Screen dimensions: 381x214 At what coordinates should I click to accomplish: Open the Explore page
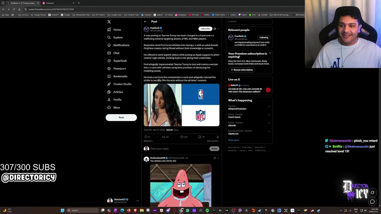click(x=115, y=37)
